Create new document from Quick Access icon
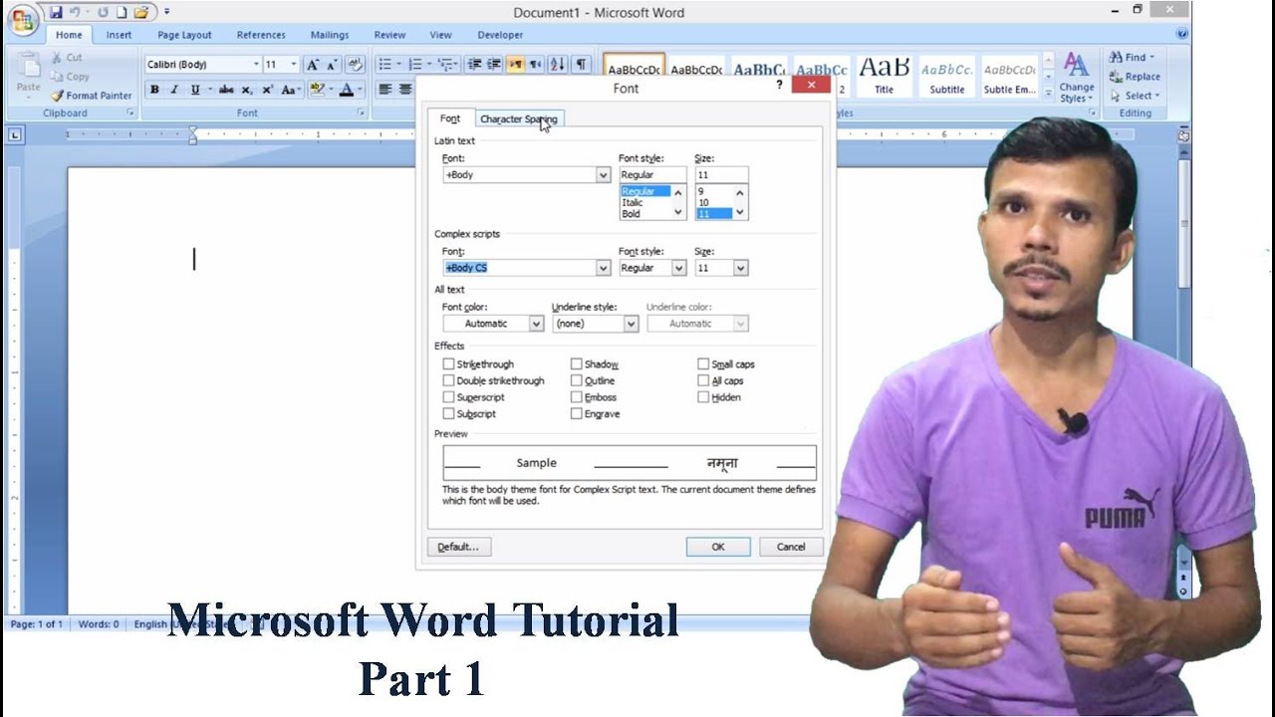This screenshot has height=717, width=1275. (x=121, y=12)
